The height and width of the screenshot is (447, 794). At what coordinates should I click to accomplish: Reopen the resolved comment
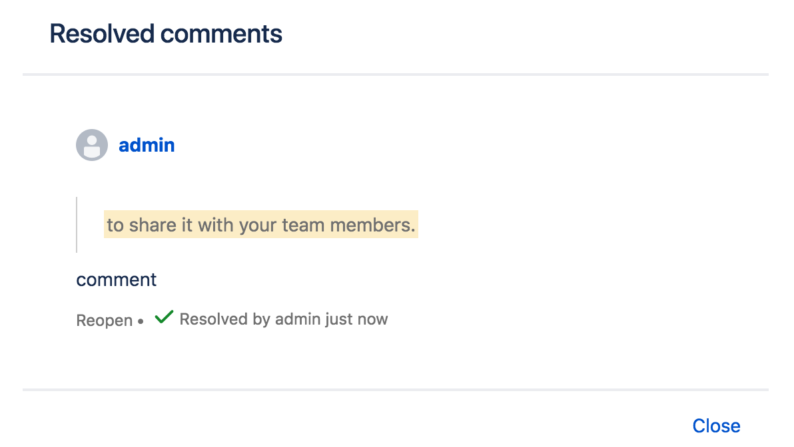point(105,321)
